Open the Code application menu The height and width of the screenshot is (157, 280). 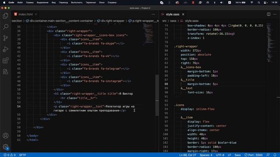point(11,3)
